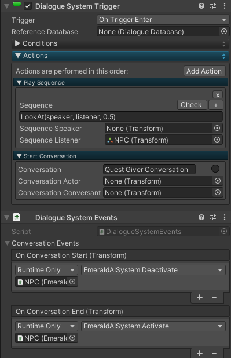Click the On Conversation End (Transform) header
The width and height of the screenshot is (231, 358).
(x=120, y=312)
